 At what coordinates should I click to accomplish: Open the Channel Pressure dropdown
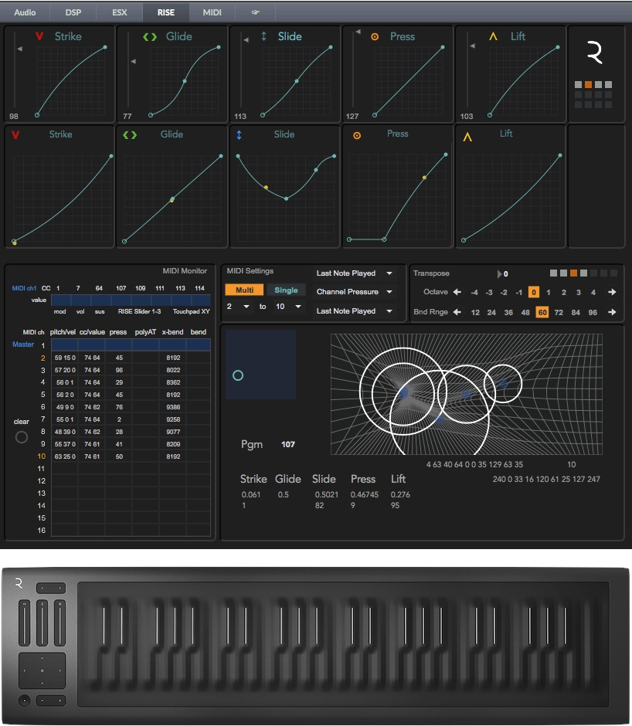[x=355, y=292]
